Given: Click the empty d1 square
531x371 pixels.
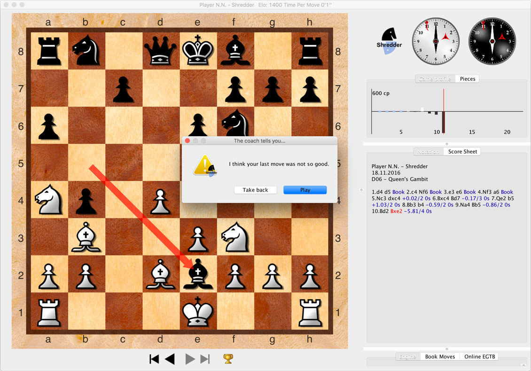Looking at the screenshot, I should click(x=161, y=311).
